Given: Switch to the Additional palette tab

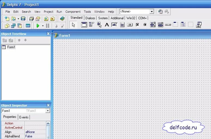Looking at the screenshot, I should coord(117,18).
